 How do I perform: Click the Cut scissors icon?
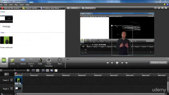[x=43, y=70]
